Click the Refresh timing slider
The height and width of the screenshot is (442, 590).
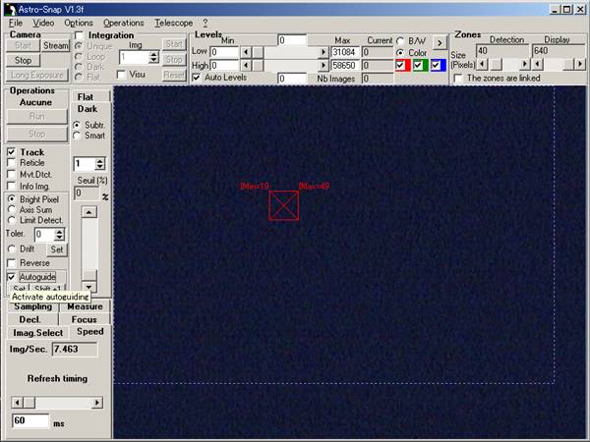click(58, 403)
